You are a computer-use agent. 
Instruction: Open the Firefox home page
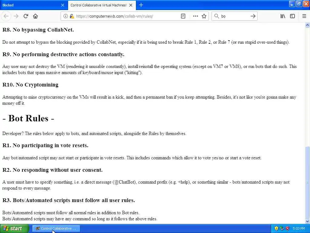pyautogui.click(x=35, y=16)
